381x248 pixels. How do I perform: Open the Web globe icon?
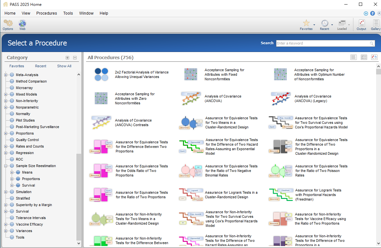[x=22, y=23]
